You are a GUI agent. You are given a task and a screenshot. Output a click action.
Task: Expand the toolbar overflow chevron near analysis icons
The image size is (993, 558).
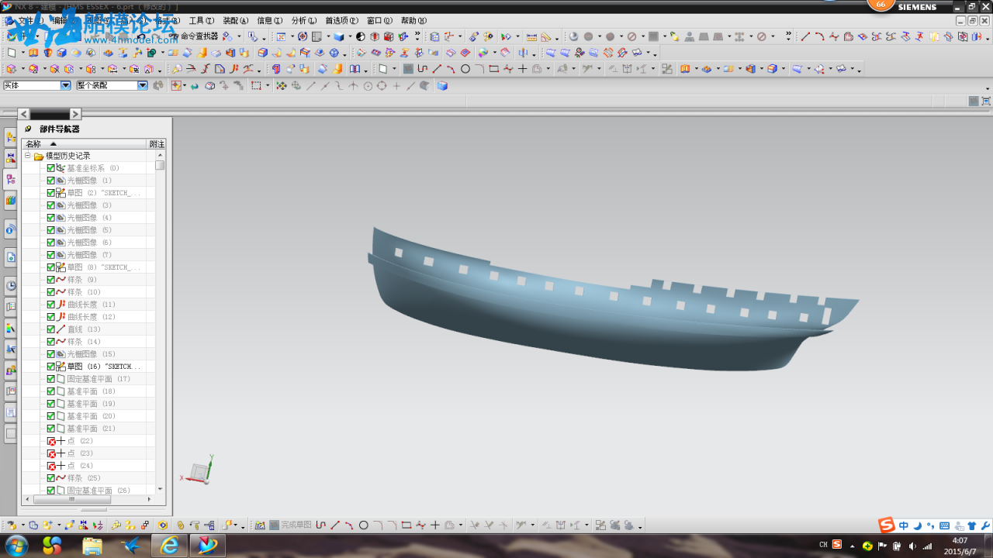tap(417, 36)
